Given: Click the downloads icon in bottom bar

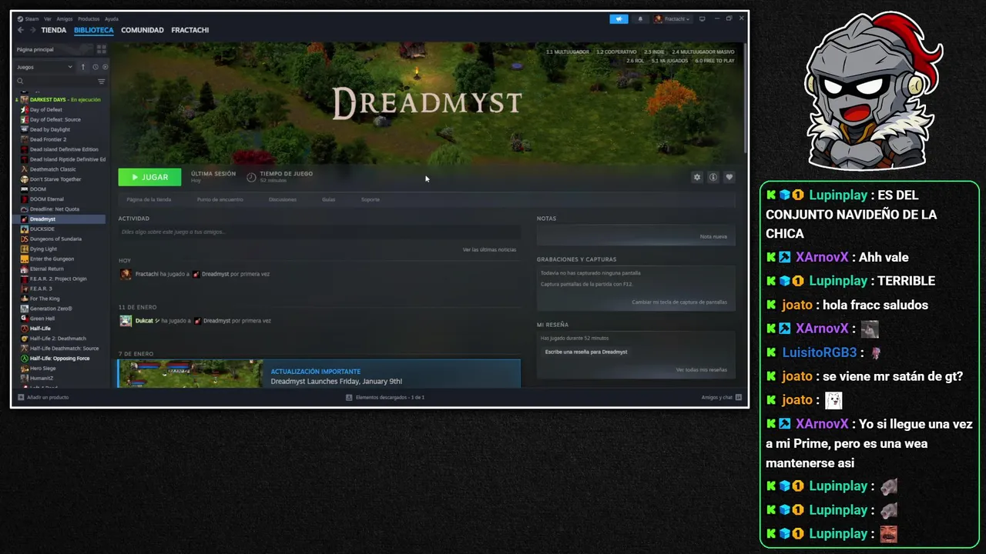Looking at the screenshot, I should coord(349,397).
